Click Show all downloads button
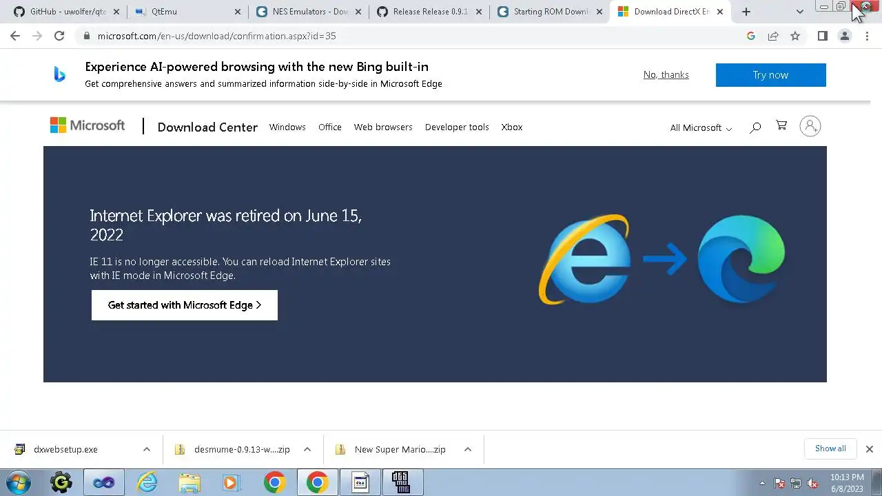Viewport: 882px width, 496px height. (x=830, y=448)
